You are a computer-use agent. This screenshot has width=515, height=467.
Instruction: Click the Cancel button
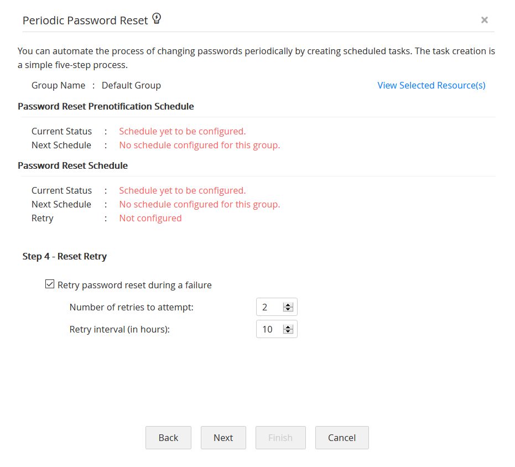click(342, 438)
